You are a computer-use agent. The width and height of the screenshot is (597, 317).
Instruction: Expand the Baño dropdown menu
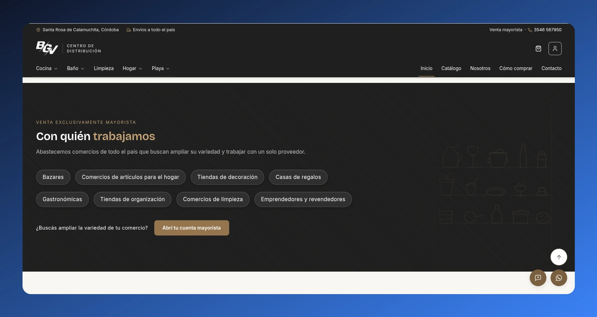pyautogui.click(x=76, y=68)
